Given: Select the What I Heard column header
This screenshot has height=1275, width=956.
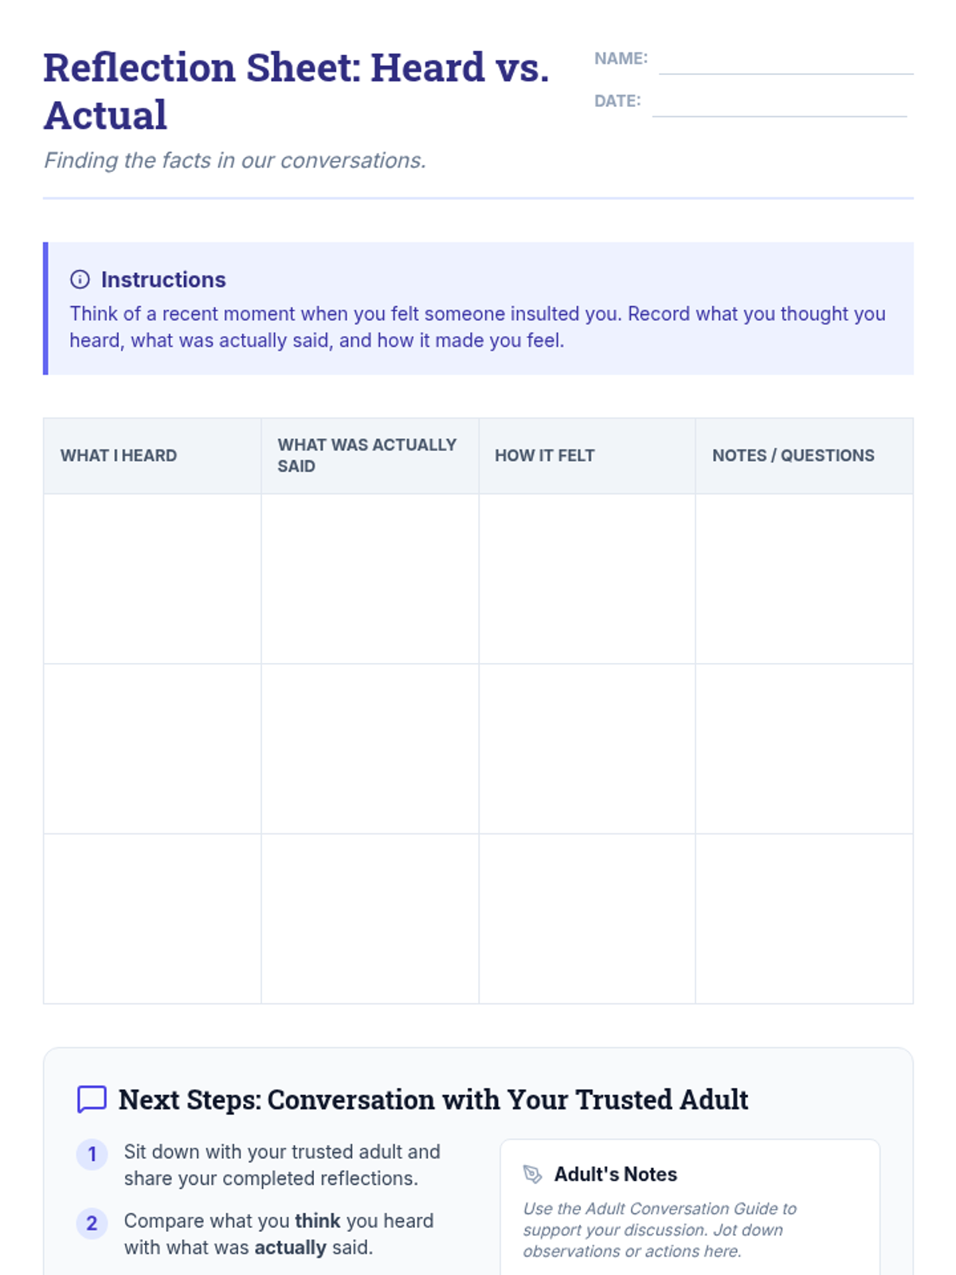Looking at the screenshot, I should coord(119,456).
